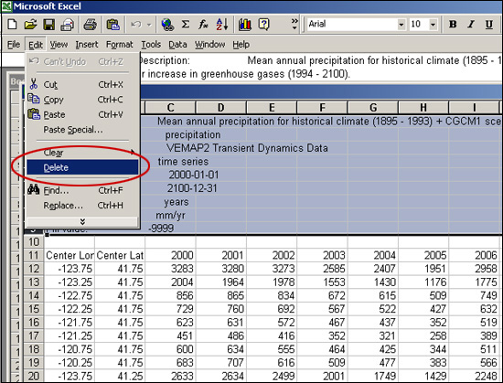Viewport: 503px width, 383px height.
Task: Toggle Italic formatting button
Action: tap(471, 25)
